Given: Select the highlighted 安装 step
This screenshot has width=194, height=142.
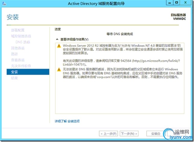Looking at the screenshot, I should point(28,72).
